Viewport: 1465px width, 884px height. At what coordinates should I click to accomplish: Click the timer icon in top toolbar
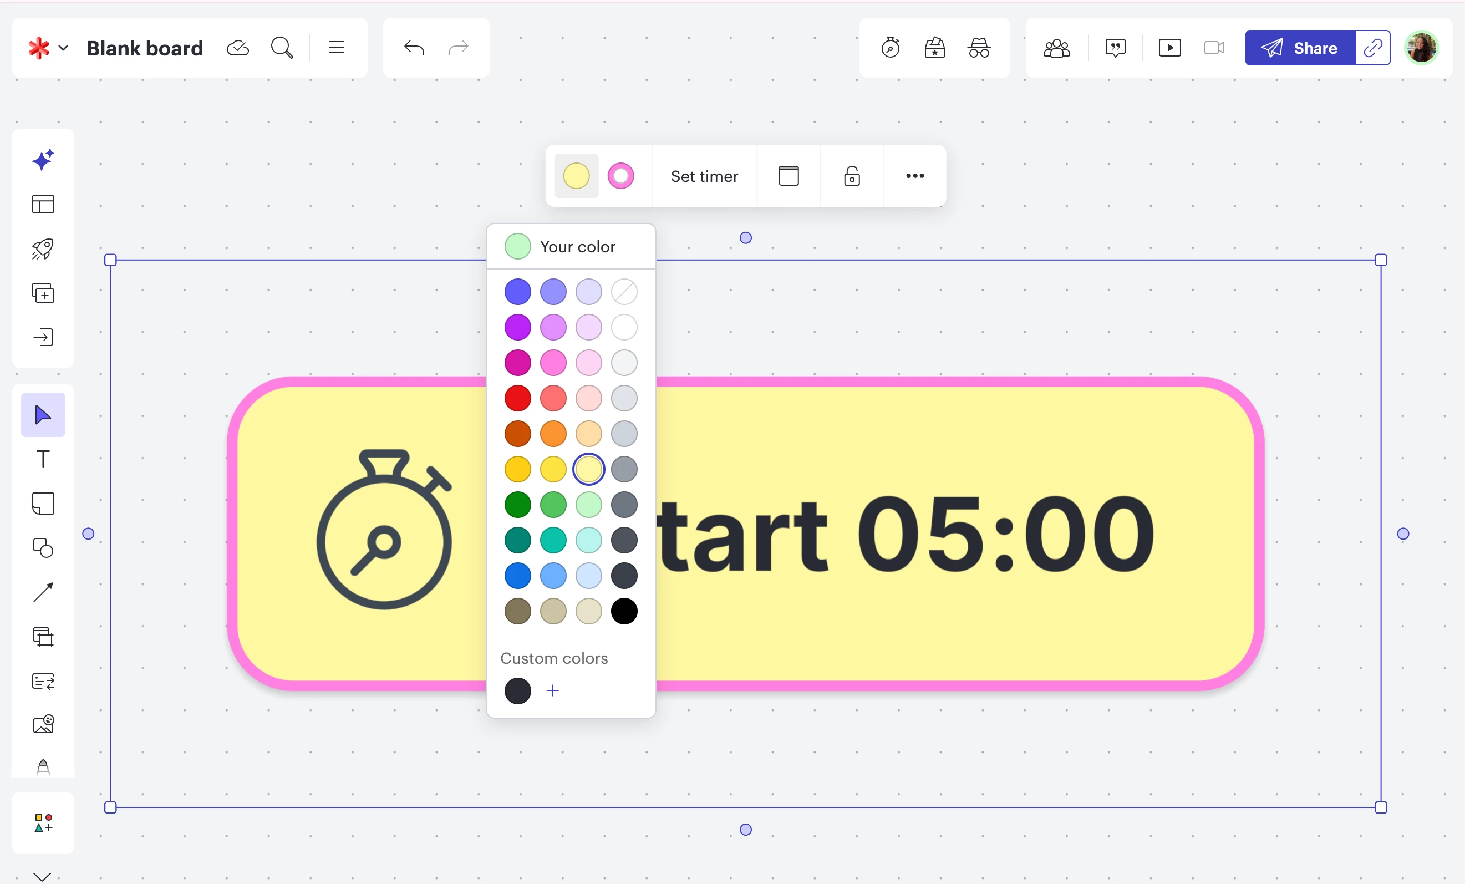(890, 48)
